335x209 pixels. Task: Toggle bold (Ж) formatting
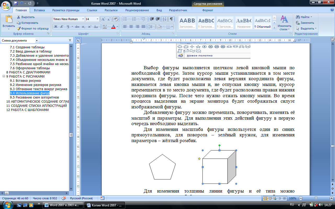coord(55,27)
